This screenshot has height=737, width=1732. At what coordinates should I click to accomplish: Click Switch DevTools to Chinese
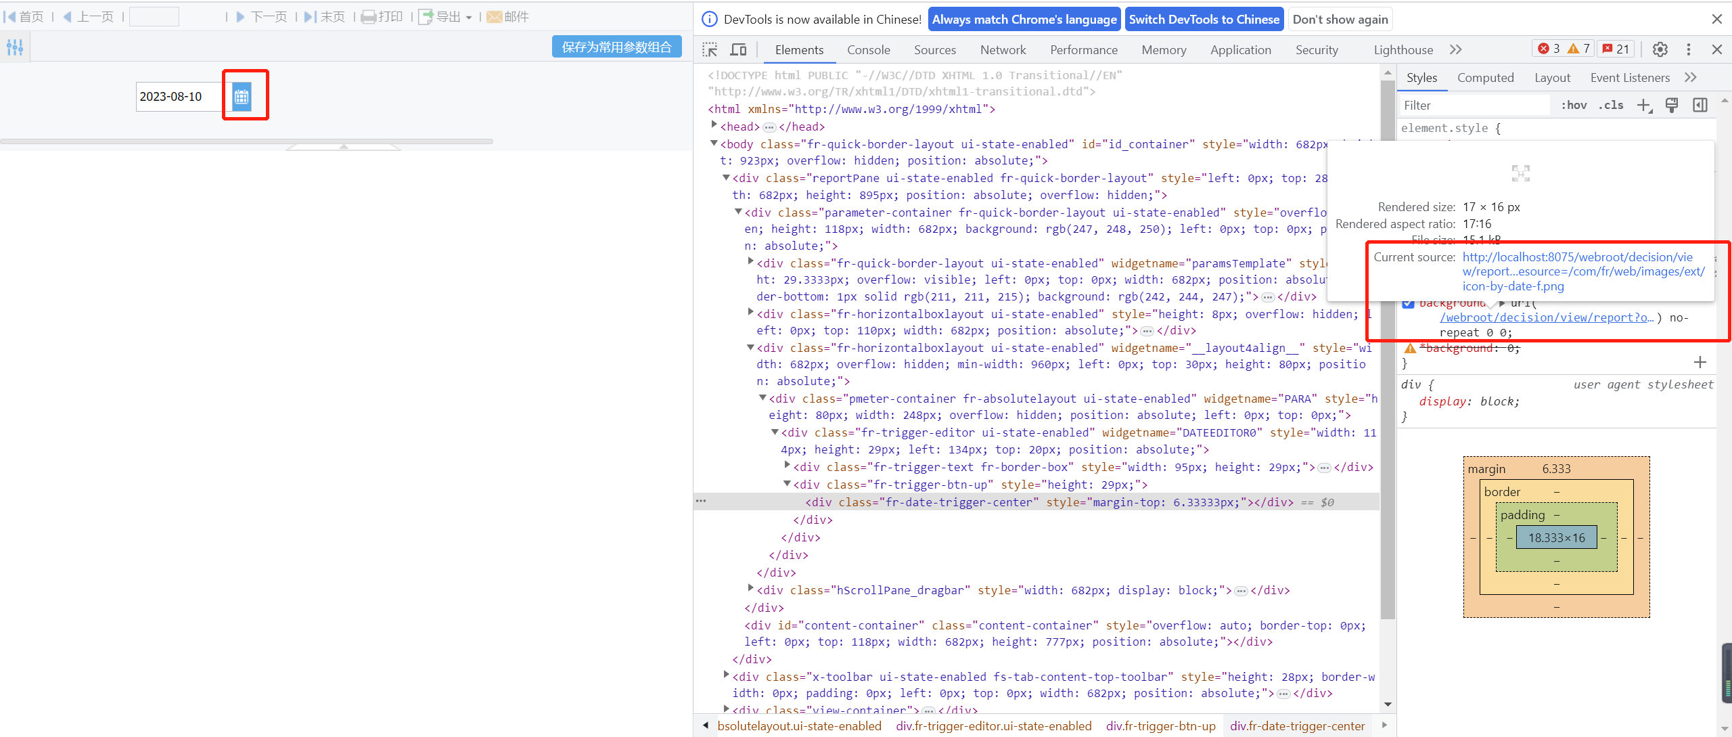[1204, 20]
